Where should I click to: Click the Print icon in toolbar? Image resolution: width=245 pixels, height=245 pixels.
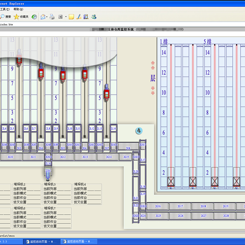click(x=52, y=17)
